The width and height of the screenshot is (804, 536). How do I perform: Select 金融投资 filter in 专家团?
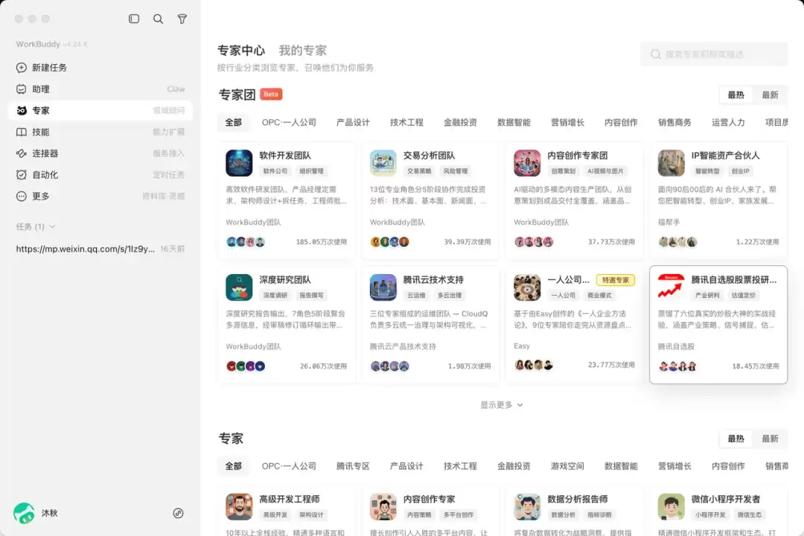[461, 123]
